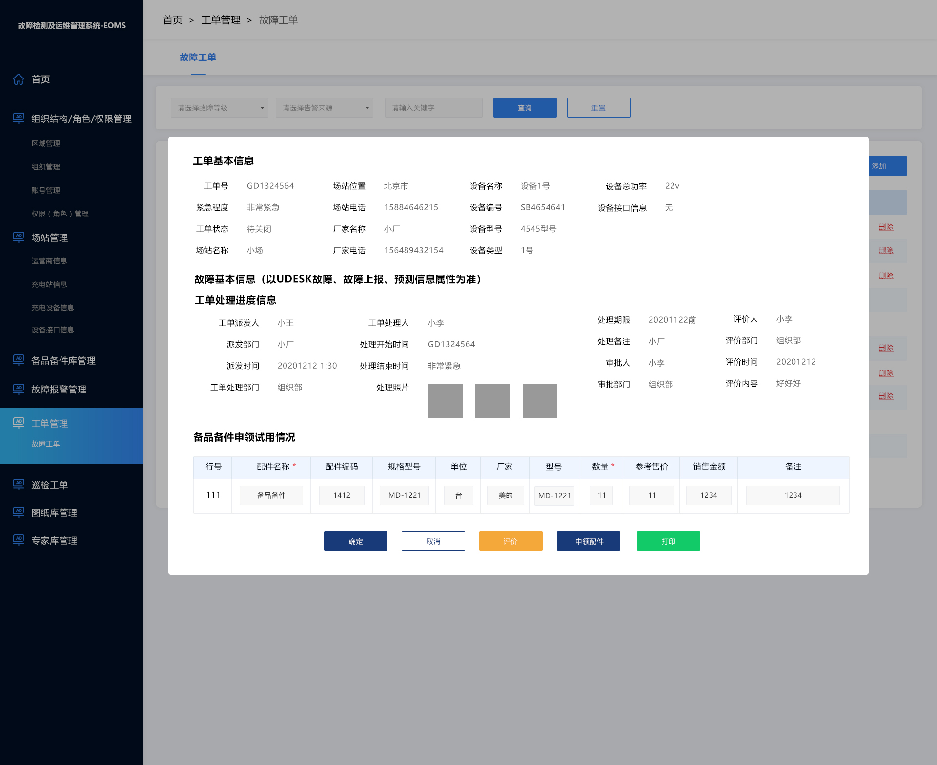Screen dimensions: 937x765
Task: Click icon beside 专家库管理
Action: point(19,540)
